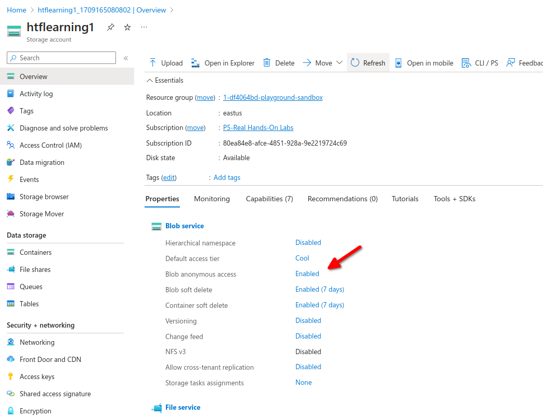Collapse the Essentials section
This screenshot has width=543, height=416.
[x=150, y=81]
